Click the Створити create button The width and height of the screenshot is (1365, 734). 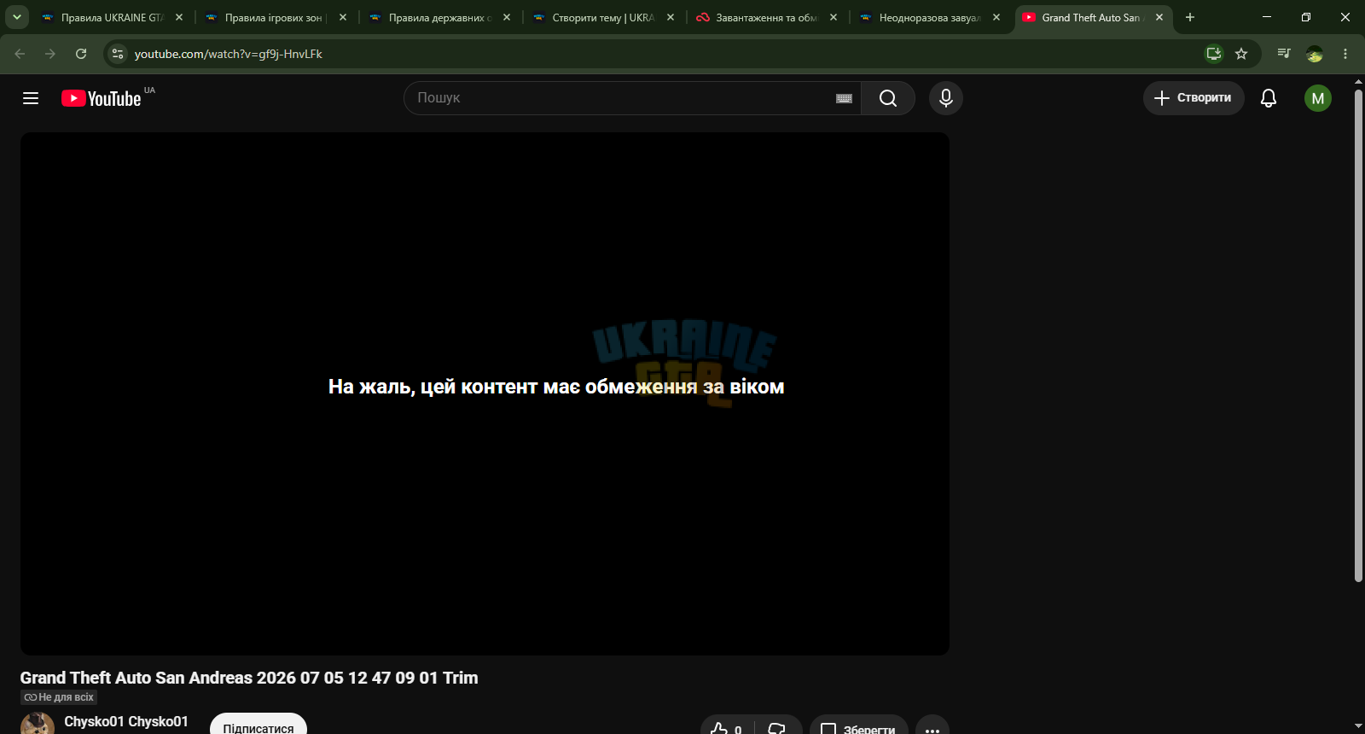1194,98
